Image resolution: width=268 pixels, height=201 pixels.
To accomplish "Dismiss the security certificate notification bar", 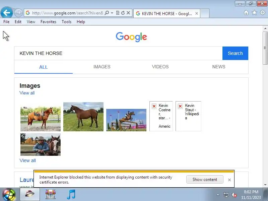I will tap(229, 180).
